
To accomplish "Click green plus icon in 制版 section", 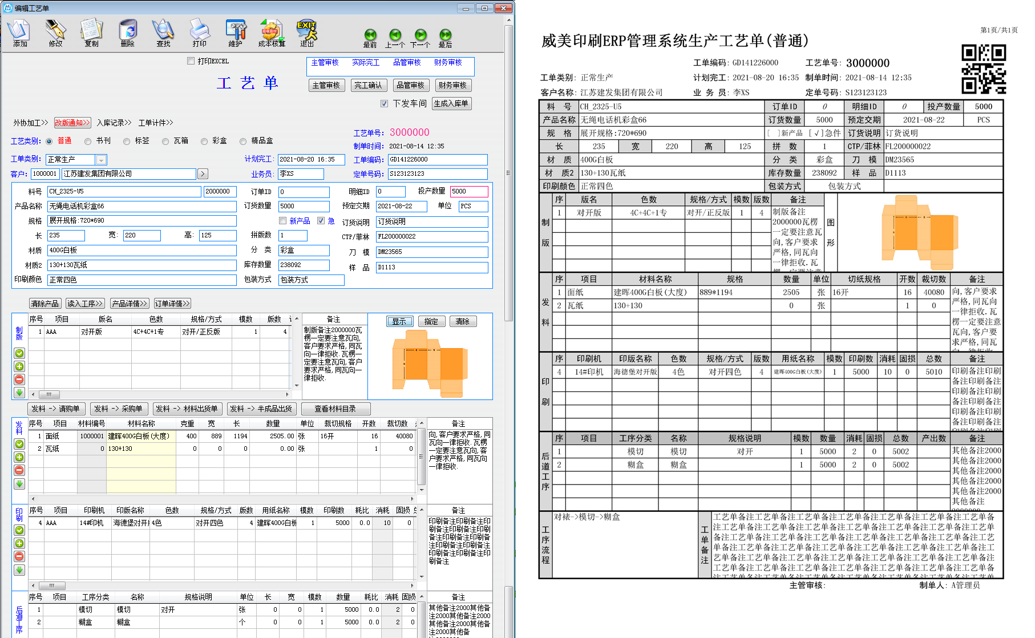I will click(19, 366).
